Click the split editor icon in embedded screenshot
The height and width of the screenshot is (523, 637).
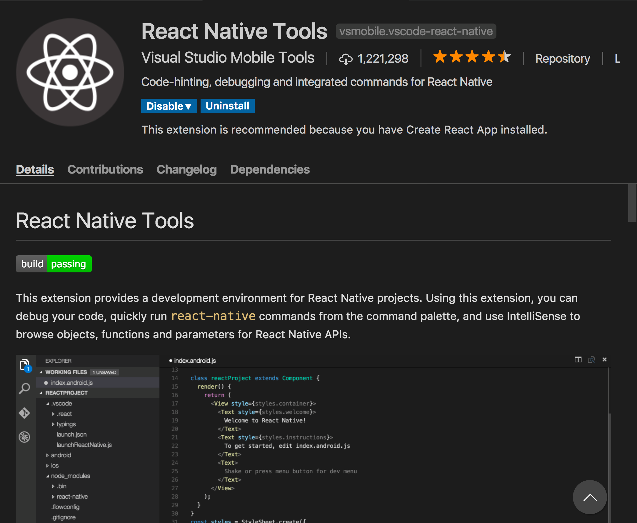coord(578,359)
